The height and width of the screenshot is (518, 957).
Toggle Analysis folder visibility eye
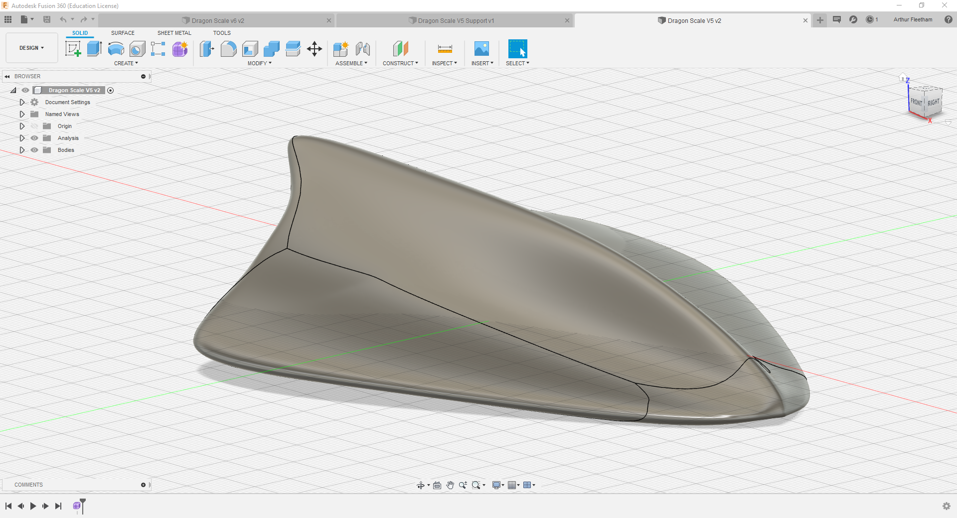tap(34, 138)
